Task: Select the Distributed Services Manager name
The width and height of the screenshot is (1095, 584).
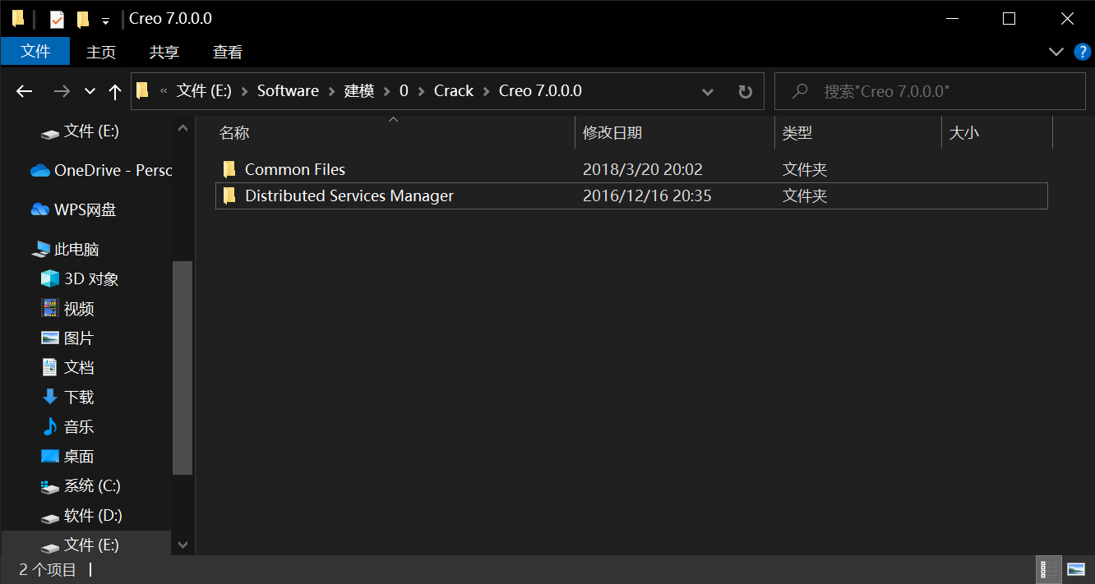Action: pyautogui.click(x=349, y=196)
